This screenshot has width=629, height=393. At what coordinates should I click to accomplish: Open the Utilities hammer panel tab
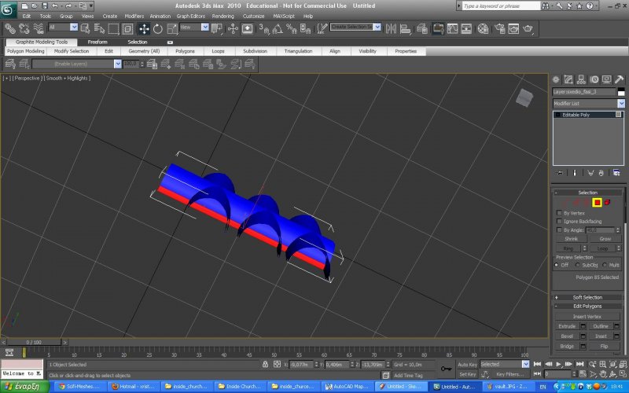coord(620,79)
